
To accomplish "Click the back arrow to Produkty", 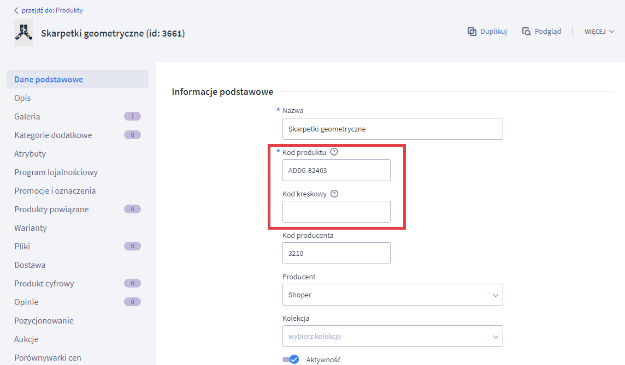I will click(16, 10).
